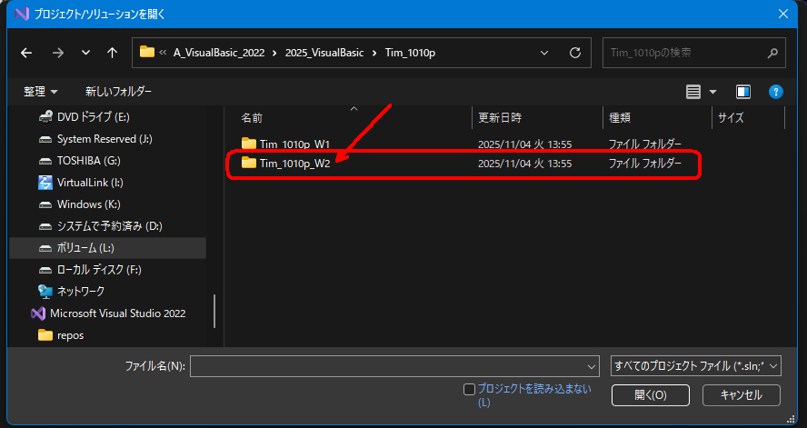Open the project file type filter dropdown
The height and width of the screenshot is (428, 807).
click(x=696, y=365)
